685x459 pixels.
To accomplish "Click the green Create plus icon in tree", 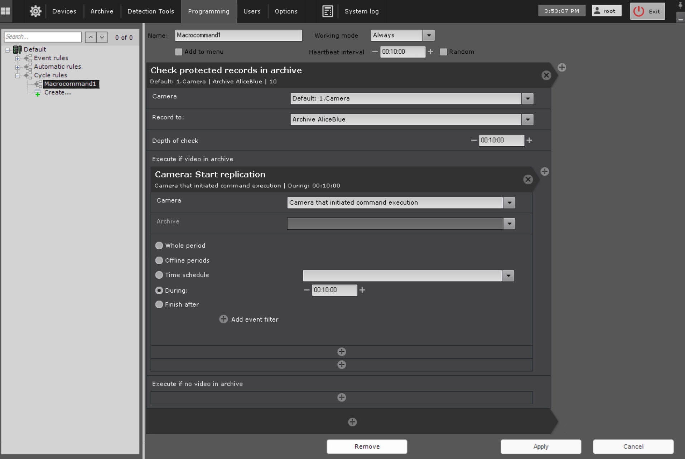I will (x=38, y=93).
